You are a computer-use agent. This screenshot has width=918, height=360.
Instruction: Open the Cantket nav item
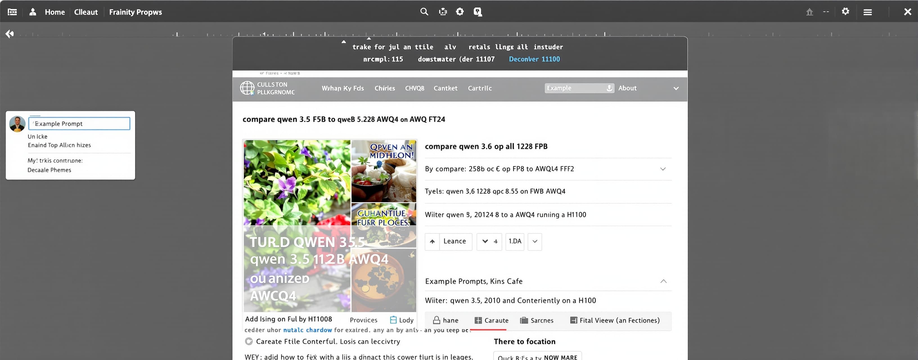[x=445, y=88]
